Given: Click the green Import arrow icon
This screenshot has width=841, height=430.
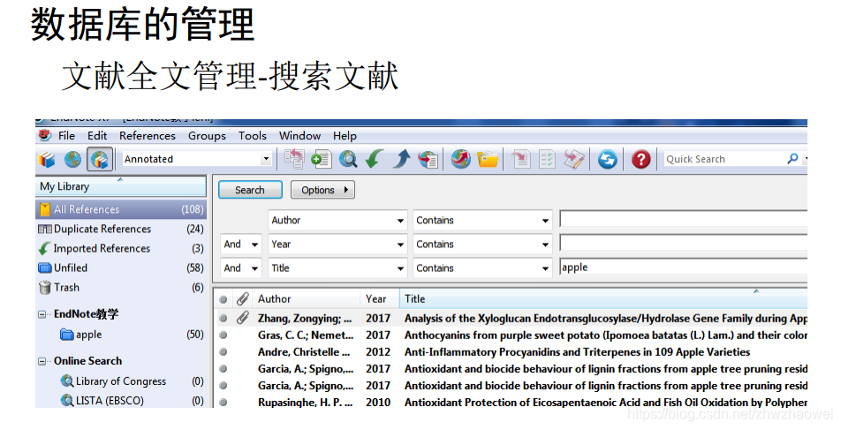Looking at the screenshot, I should point(375,159).
